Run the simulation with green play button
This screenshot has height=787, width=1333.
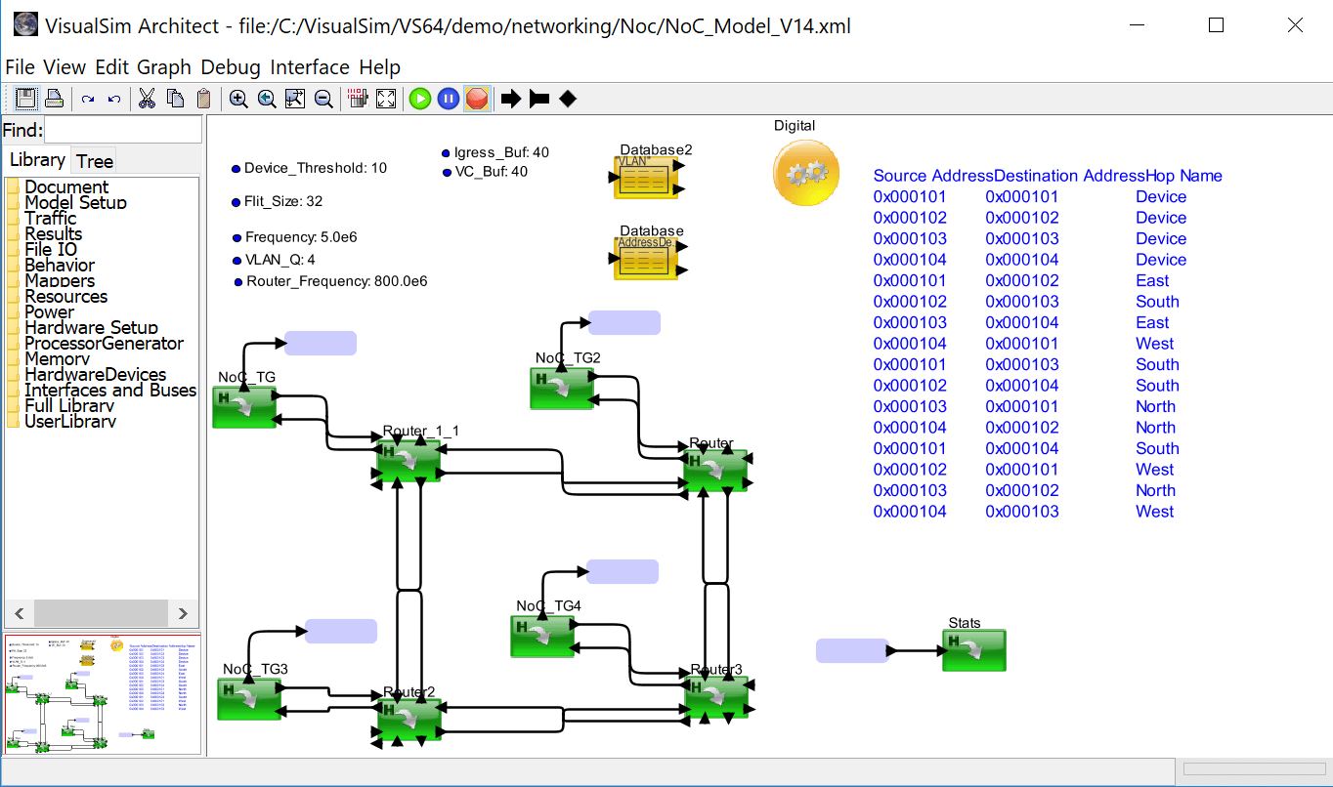pos(420,98)
